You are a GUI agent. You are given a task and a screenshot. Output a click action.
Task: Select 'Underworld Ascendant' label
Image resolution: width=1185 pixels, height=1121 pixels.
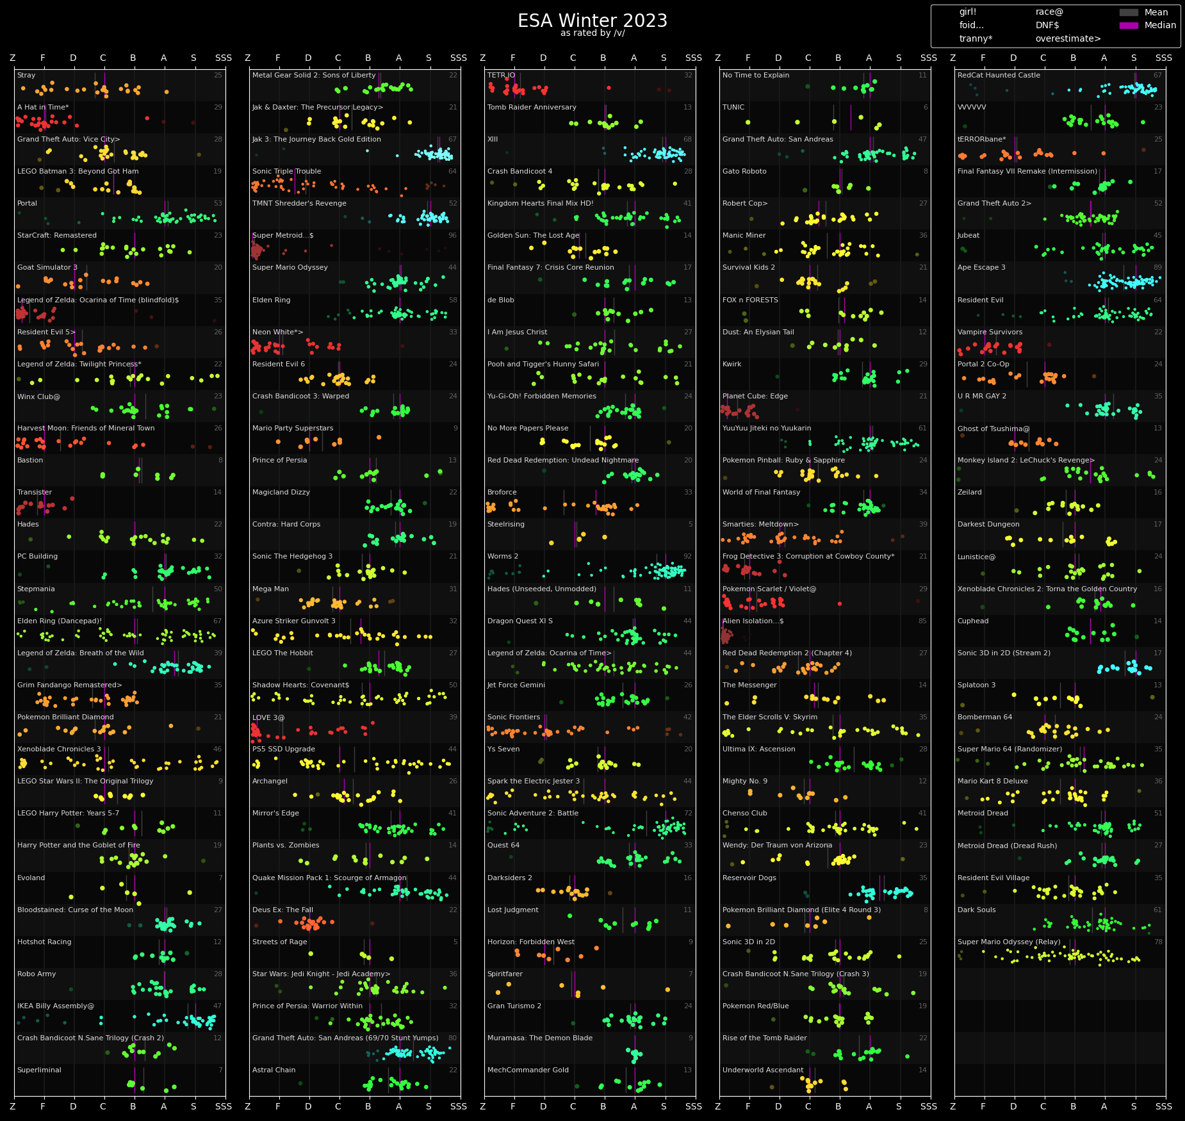click(x=763, y=1070)
